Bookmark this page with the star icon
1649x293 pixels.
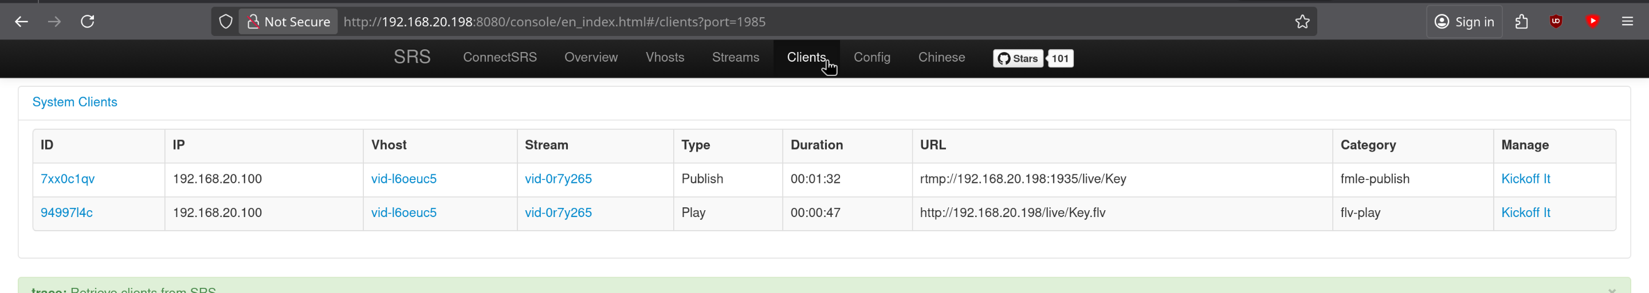pyautogui.click(x=1302, y=22)
